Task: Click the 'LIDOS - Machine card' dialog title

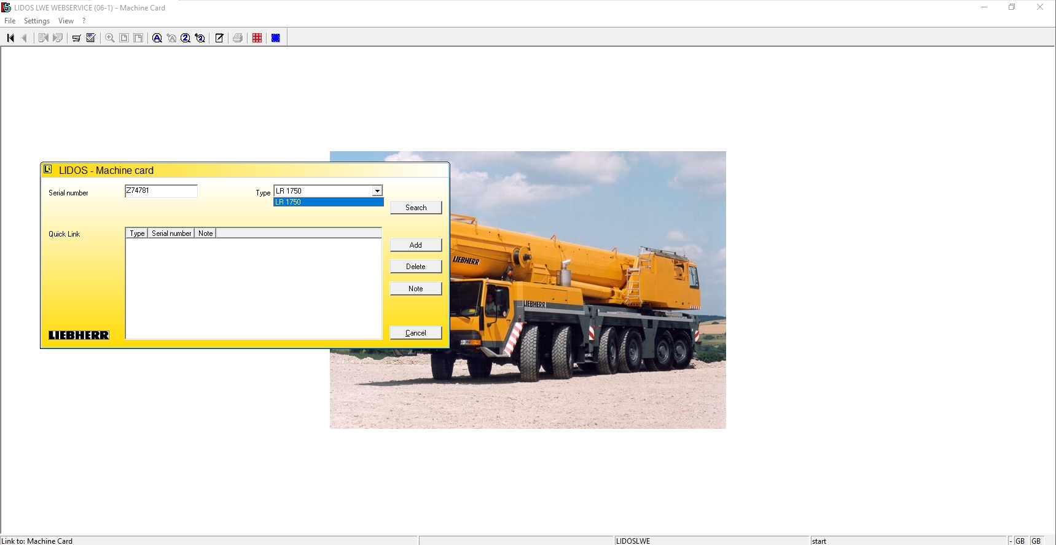Action: (x=106, y=171)
